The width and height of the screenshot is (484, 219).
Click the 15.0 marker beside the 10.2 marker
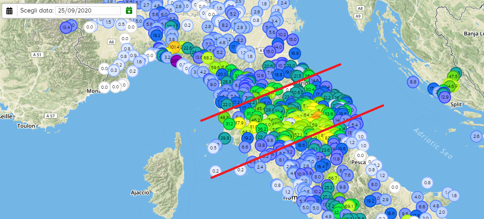(293, 39)
